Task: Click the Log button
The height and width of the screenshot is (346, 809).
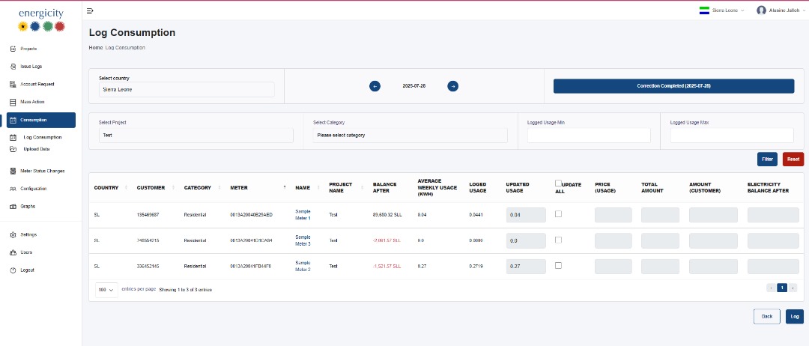Action: 795,317
